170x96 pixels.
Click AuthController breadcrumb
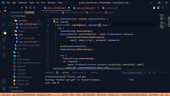click(x=95, y=13)
